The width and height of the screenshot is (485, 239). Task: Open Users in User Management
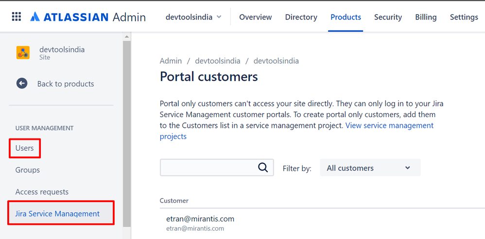(25, 148)
